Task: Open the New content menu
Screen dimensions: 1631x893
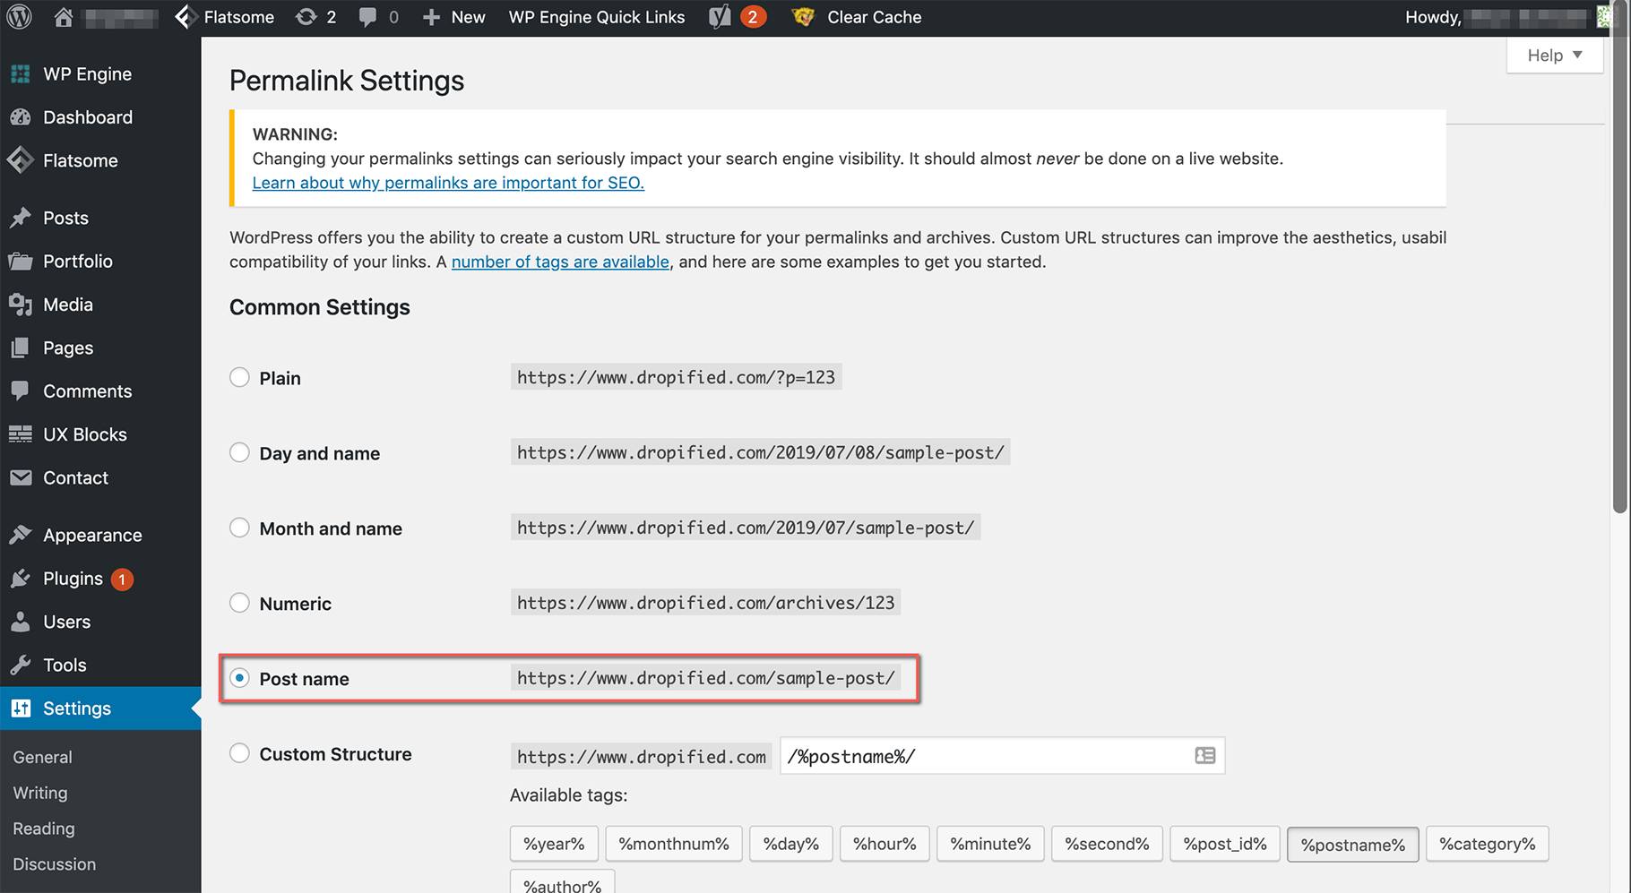Action: 454,17
